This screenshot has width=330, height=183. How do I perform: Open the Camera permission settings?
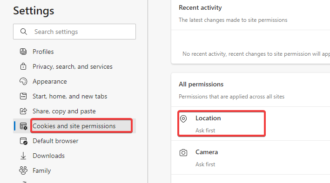click(250, 157)
